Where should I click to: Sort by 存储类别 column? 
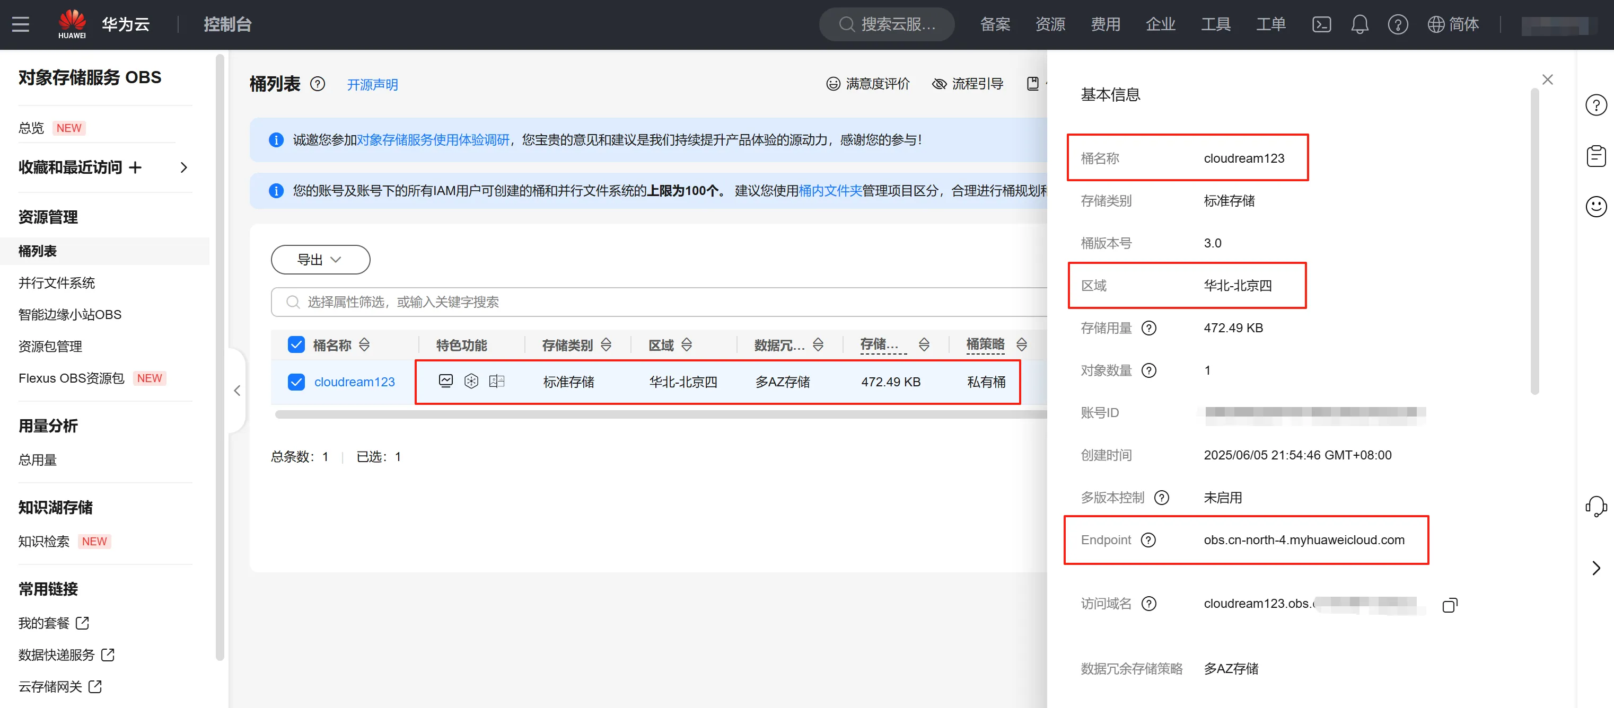click(606, 345)
